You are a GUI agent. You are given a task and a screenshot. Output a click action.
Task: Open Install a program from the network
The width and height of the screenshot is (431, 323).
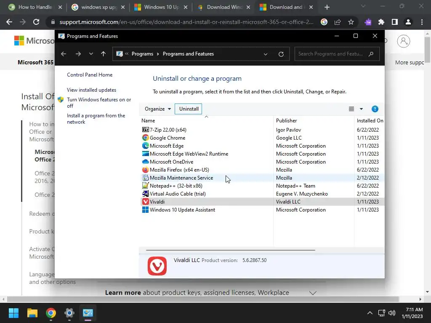[x=96, y=119]
